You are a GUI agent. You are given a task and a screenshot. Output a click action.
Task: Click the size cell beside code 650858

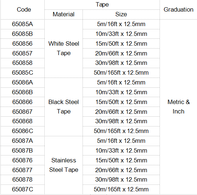[x=121, y=63]
